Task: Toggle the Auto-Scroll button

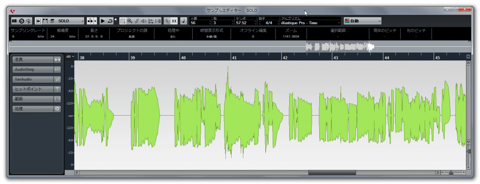Action: coord(90,21)
